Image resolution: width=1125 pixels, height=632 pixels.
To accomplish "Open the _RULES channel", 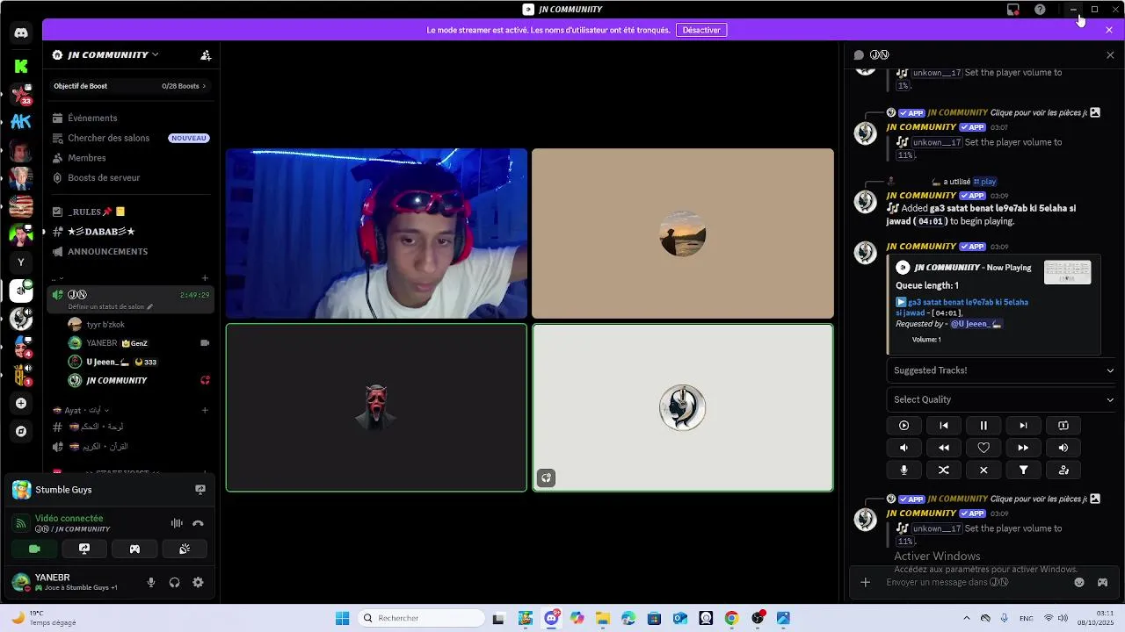I will [130, 212].
